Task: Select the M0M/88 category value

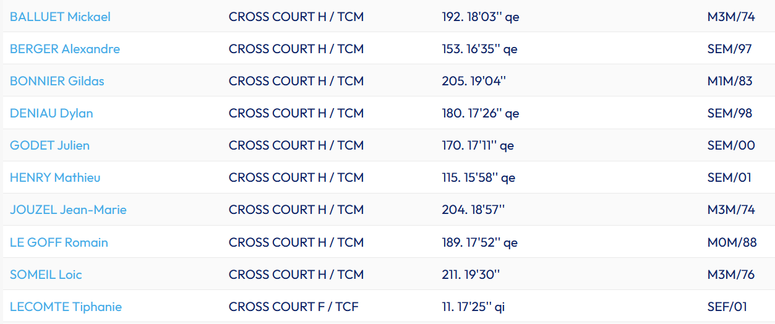Action: point(732,242)
